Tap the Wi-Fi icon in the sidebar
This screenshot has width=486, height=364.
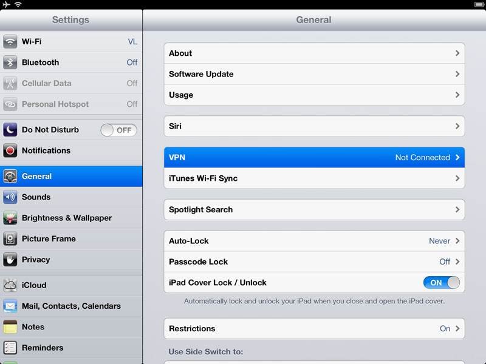click(10, 41)
